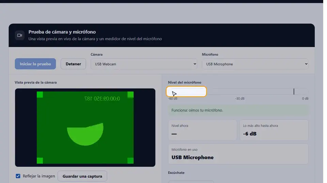This screenshot has height=183, width=327.
Task: Open the Cámara dropdown showing USB Webcam
Action: click(x=144, y=64)
